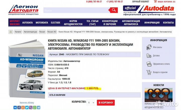
Task: Share the page on Twitter
Action: 27,107
